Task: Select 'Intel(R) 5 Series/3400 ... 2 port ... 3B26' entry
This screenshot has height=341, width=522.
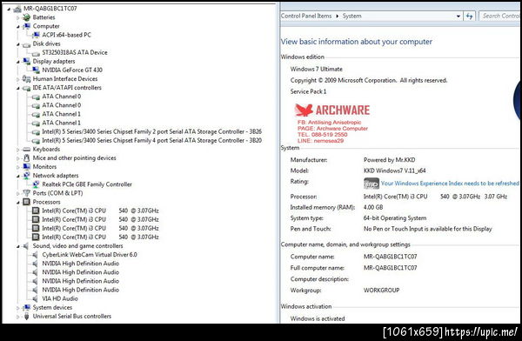Action: click(151, 131)
